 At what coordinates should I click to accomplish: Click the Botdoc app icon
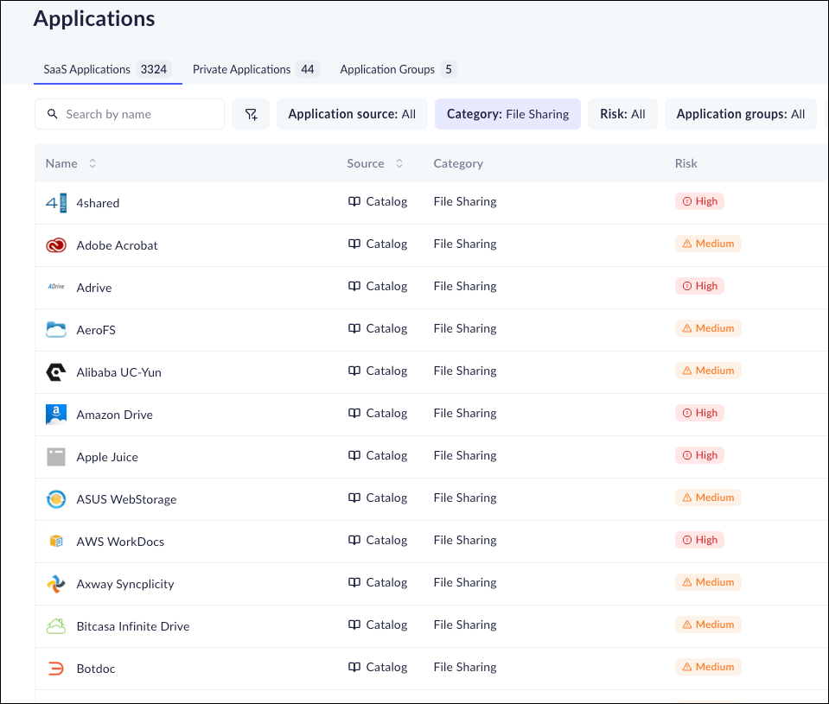pyautogui.click(x=56, y=669)
